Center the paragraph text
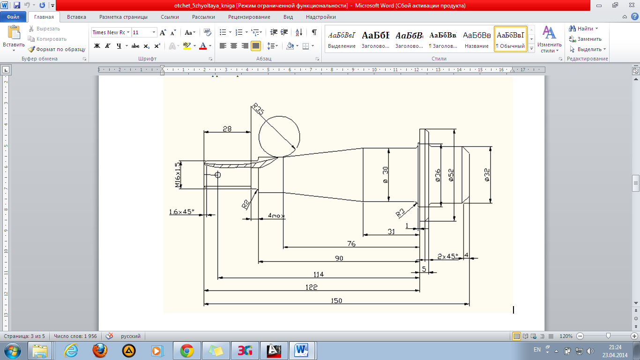This screenshot has height=360, width=640. tap(234, 46)
